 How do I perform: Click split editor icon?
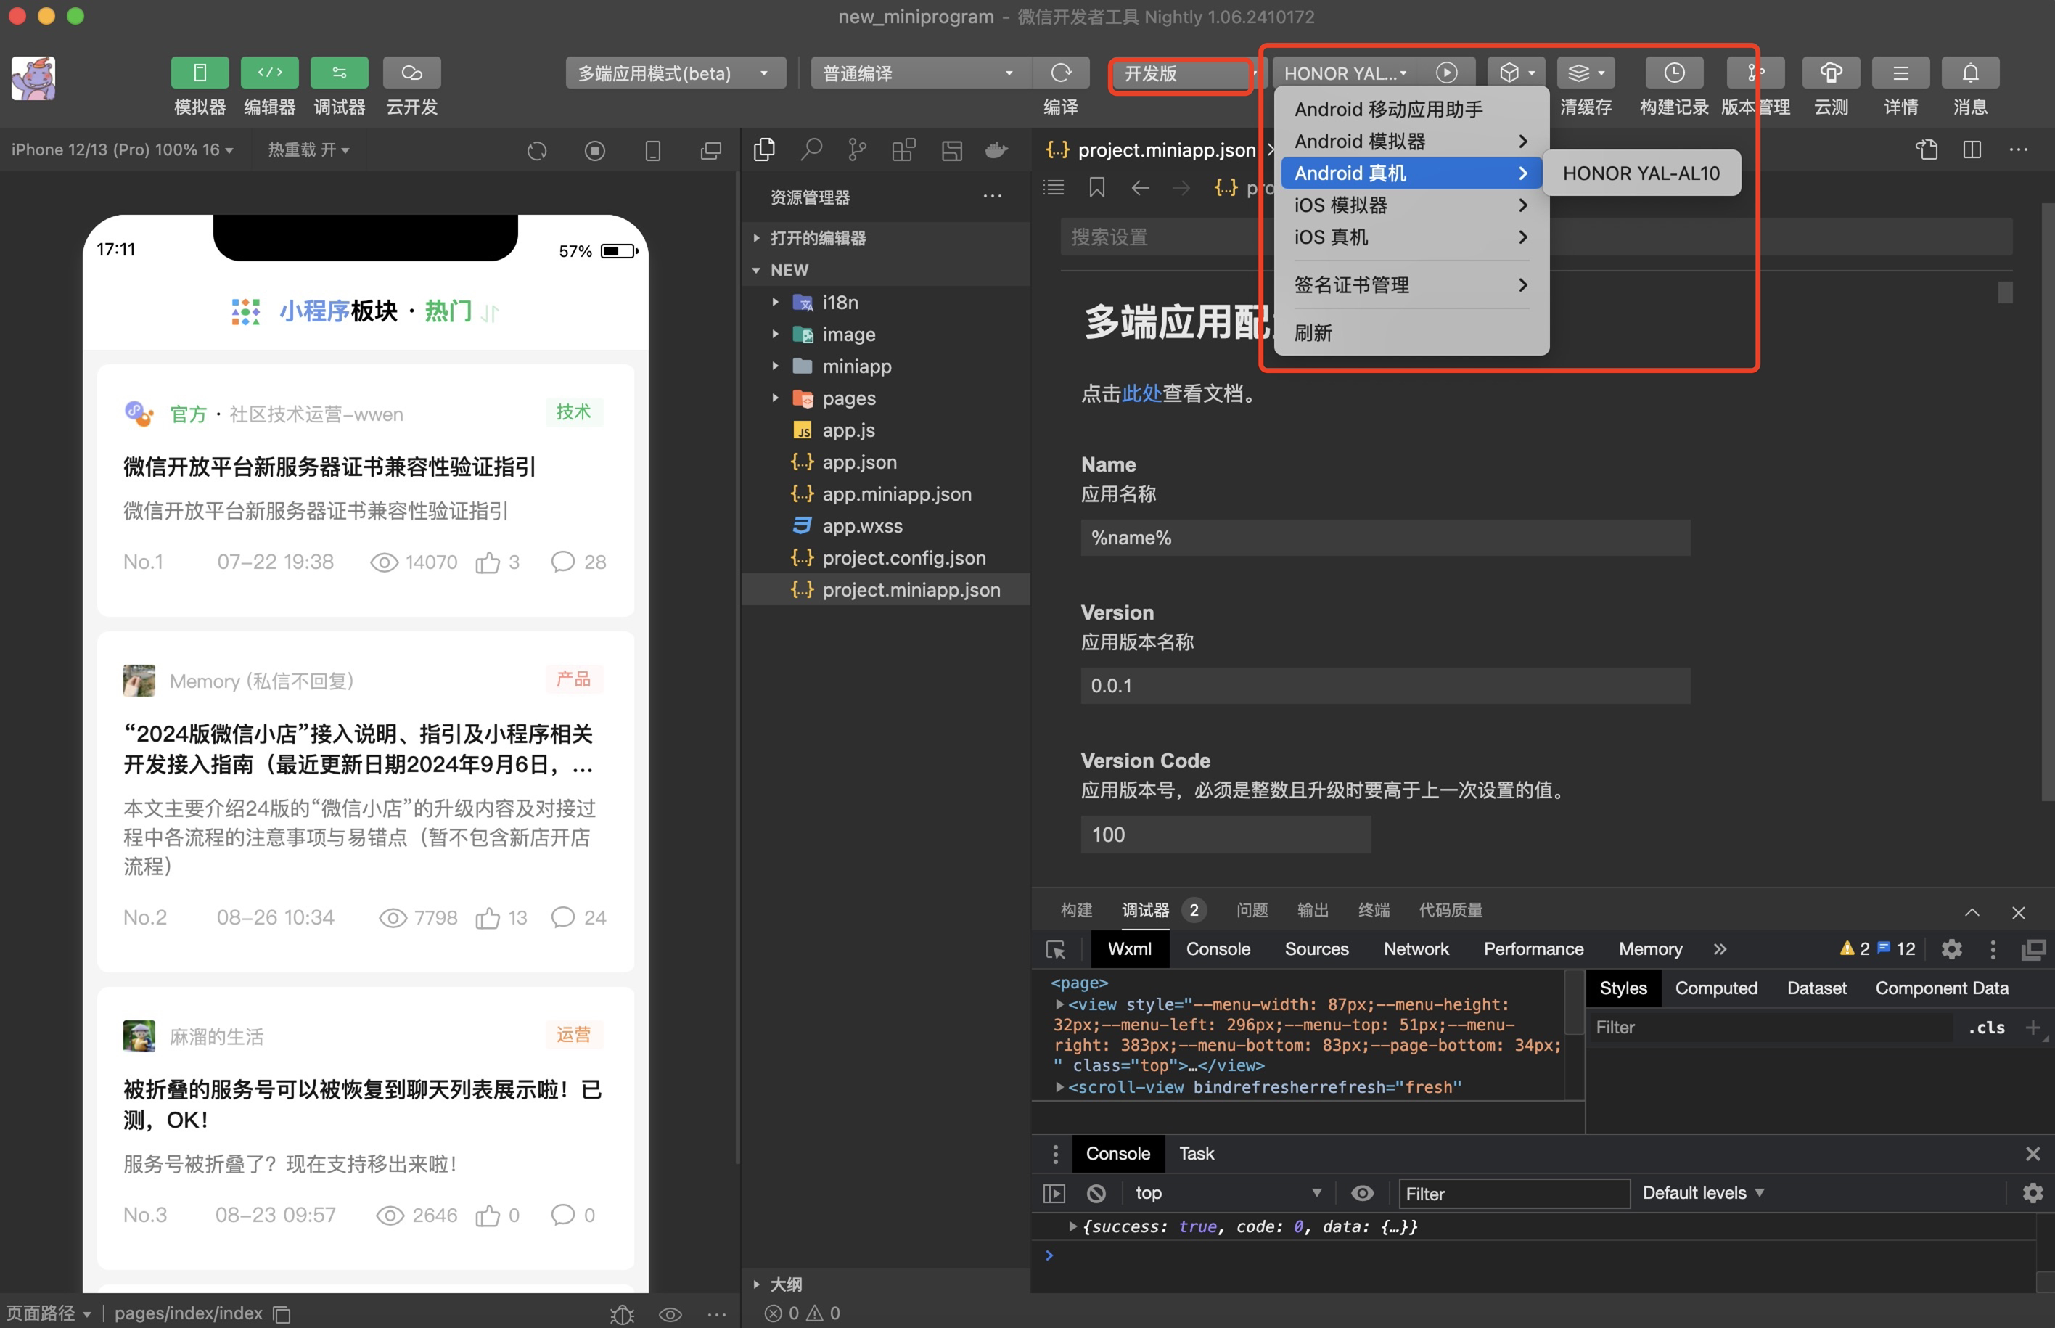[1972, 150]
